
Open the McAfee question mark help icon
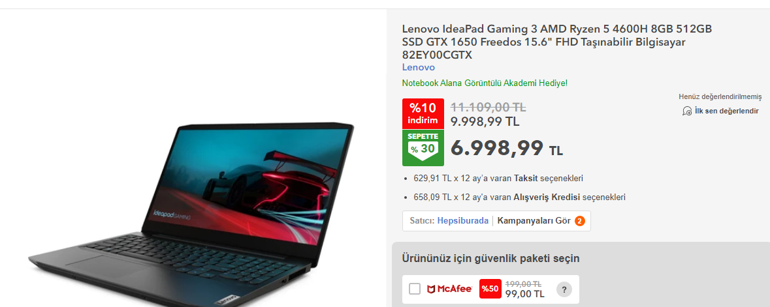(x=564, y=289)
